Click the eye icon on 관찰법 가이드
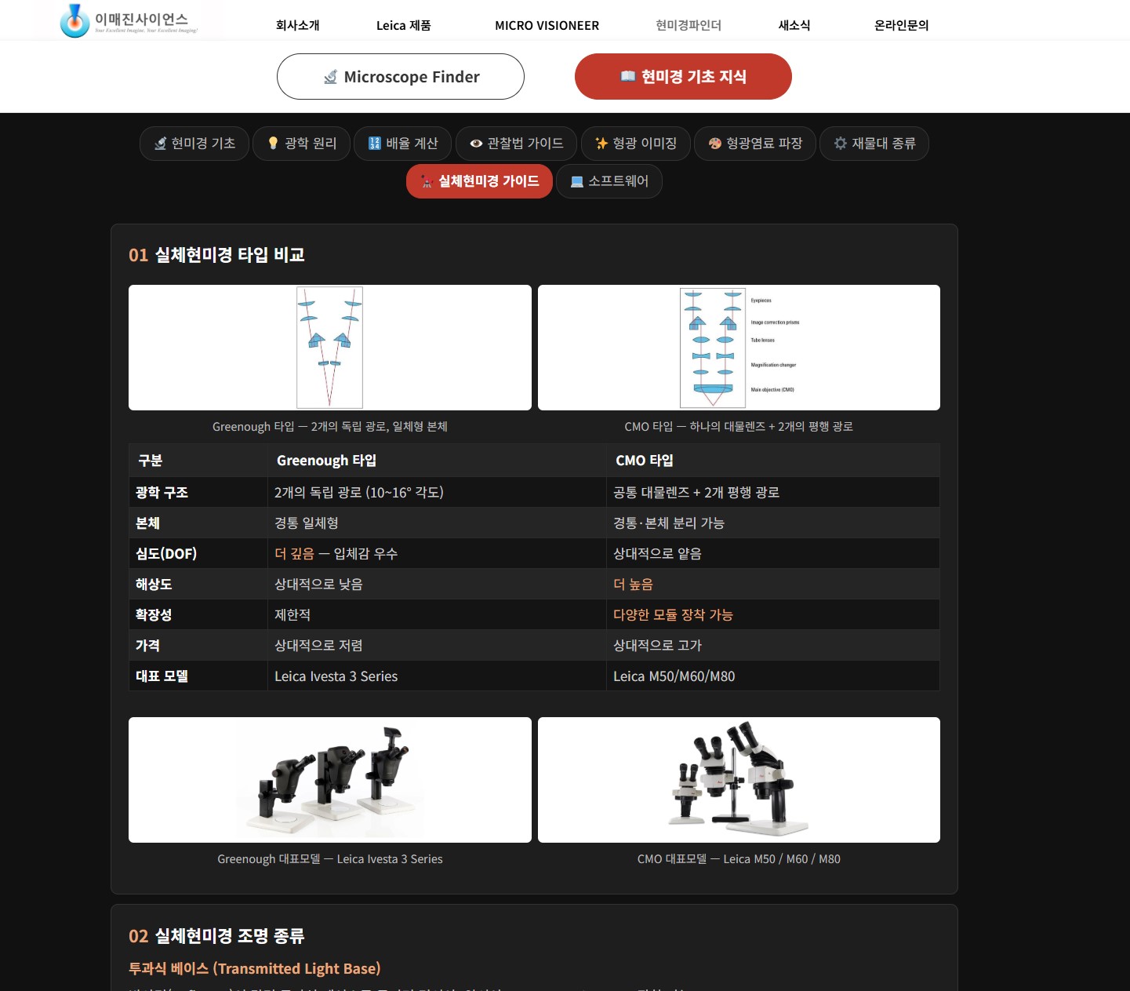 [x=476, y=144]
